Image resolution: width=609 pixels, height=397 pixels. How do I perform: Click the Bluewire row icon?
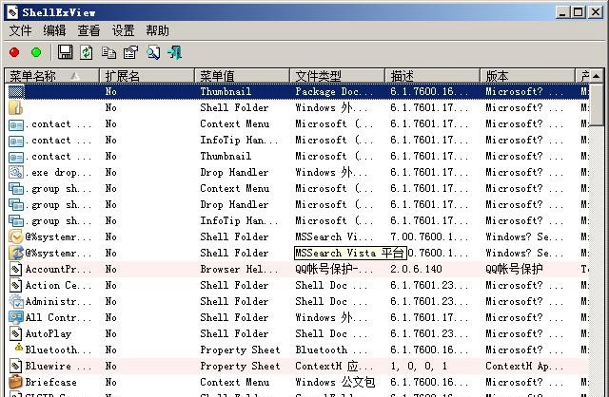[15, 366]
